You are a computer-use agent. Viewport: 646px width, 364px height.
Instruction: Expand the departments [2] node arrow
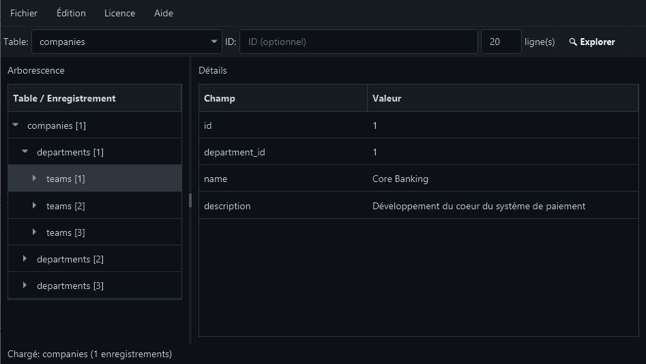25,259
